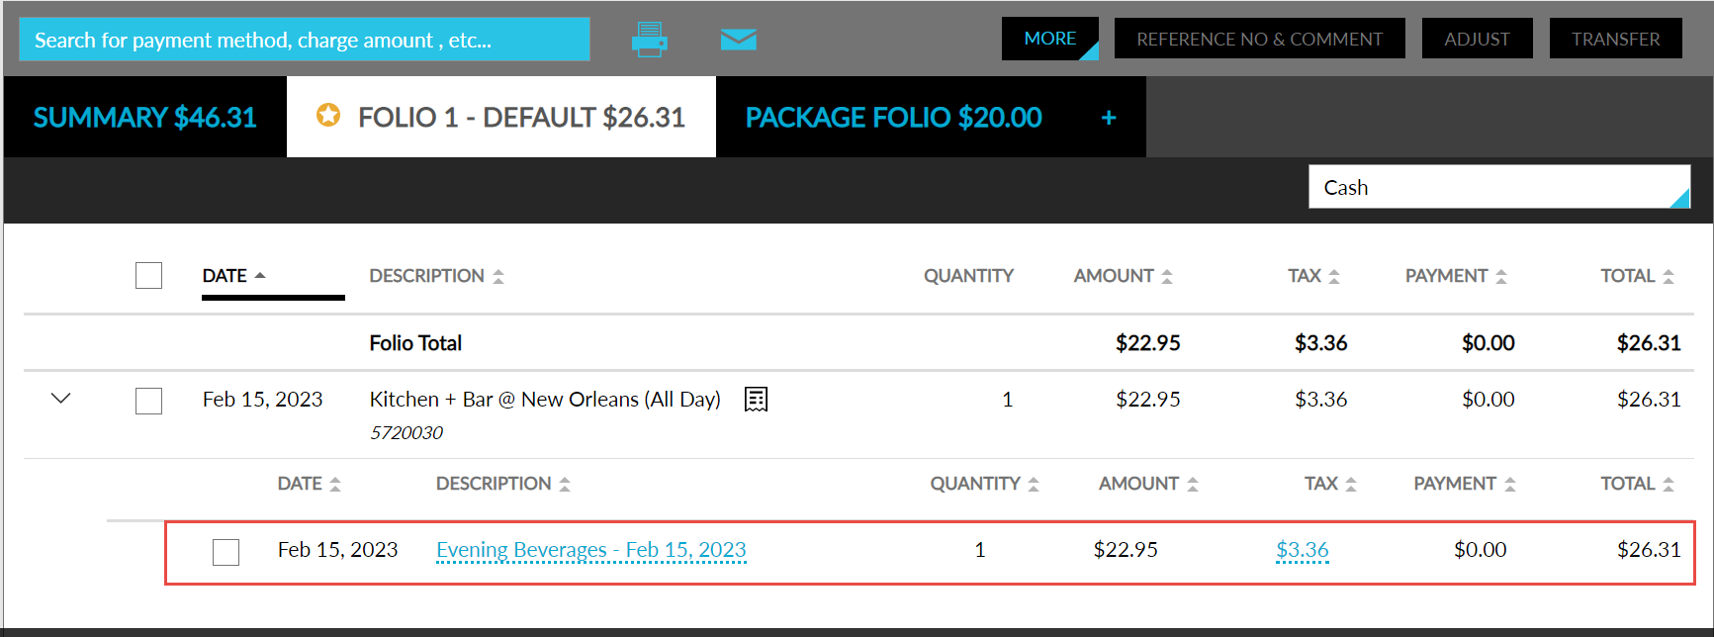Sort sub-table by Quantity arrows
The image size is (1714, 637).
1034,484
